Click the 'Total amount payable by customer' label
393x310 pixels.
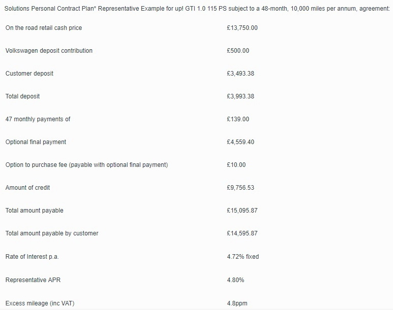[x=52, y=233]
